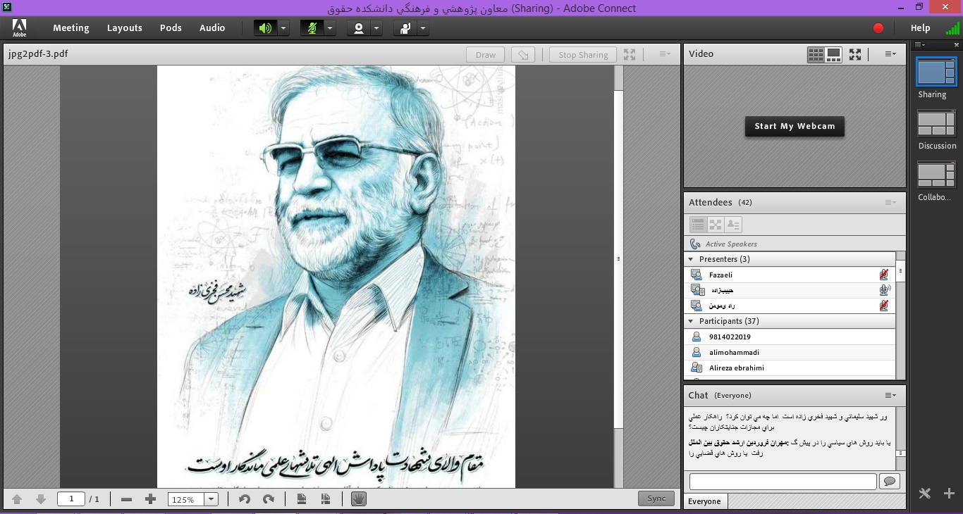Go to previous page up arrow
The width and height of the screenshot is (963, 514).
tap(17, 499)
